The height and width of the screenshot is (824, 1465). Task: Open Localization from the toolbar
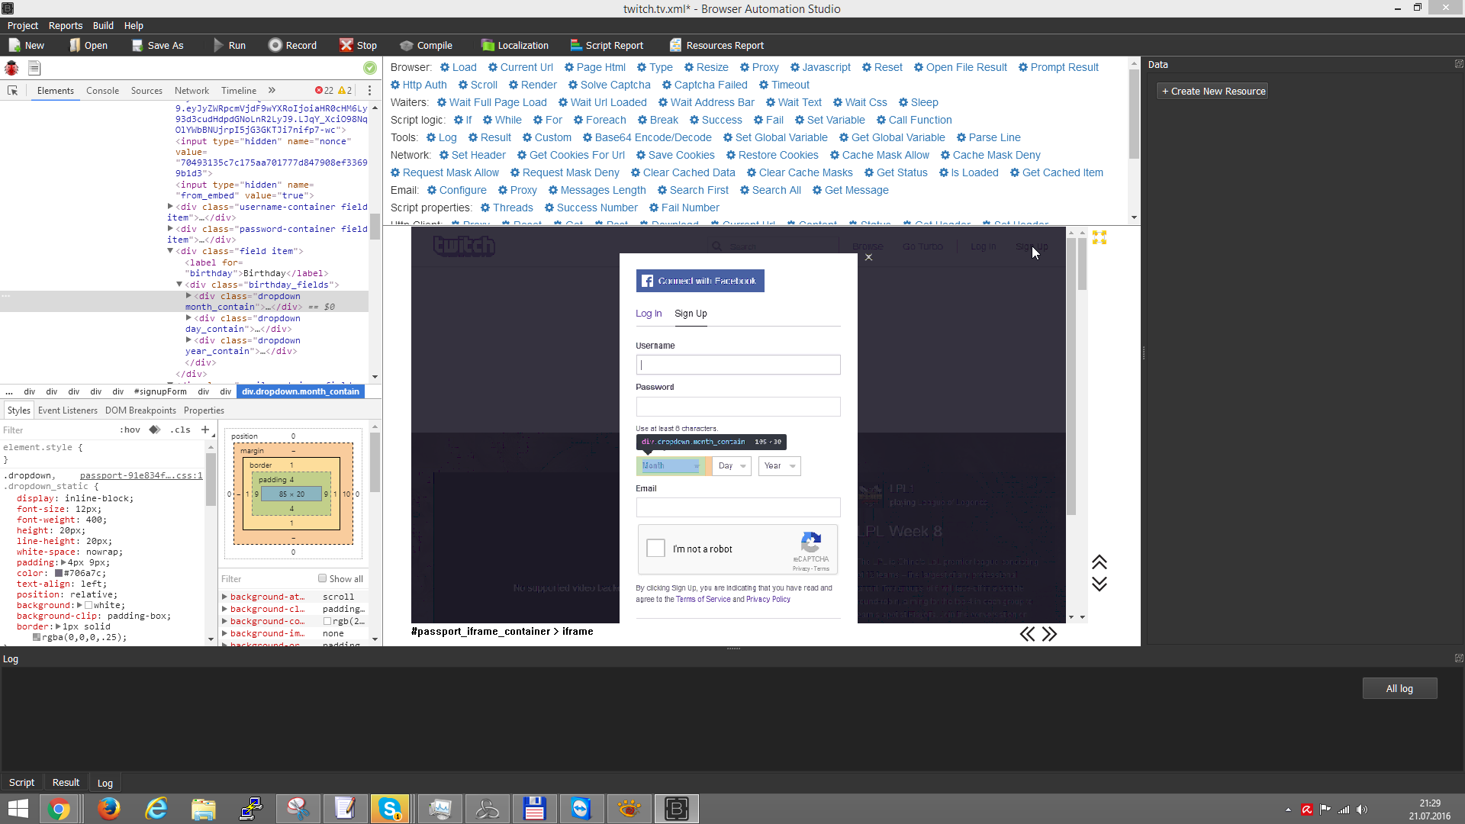[x=514, y=45]
